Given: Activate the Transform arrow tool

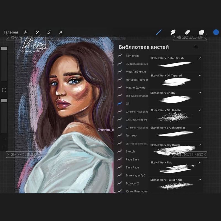Looking at the screenshot, I should pyautogui.click(x=61, y=32).
